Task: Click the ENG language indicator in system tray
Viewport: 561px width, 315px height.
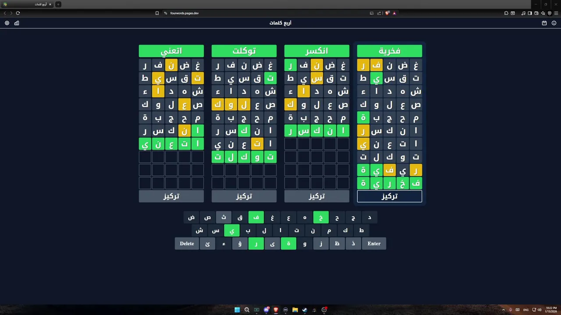Action: (x=526, y=310)
